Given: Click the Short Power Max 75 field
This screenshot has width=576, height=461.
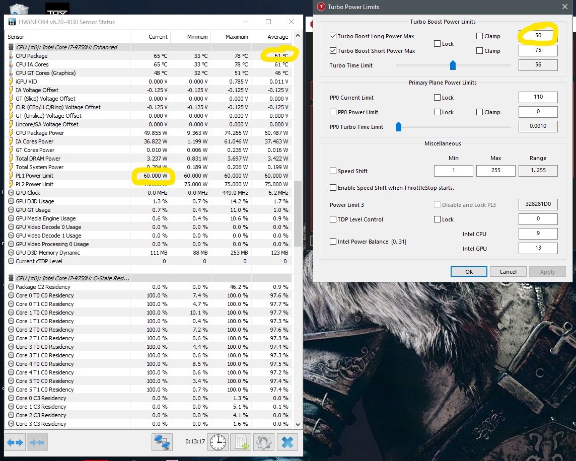Looking at the screenshot, I should click(538, 50).
